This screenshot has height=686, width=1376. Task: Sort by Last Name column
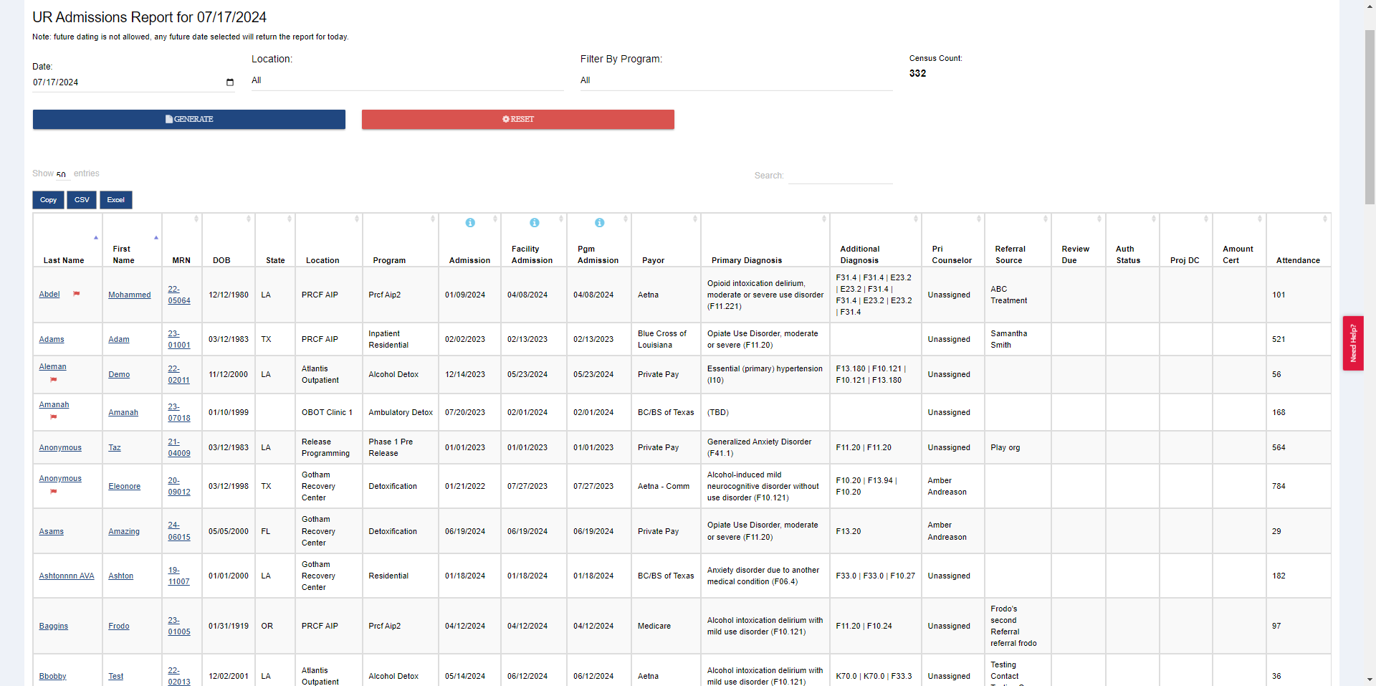tap(68, 240)
